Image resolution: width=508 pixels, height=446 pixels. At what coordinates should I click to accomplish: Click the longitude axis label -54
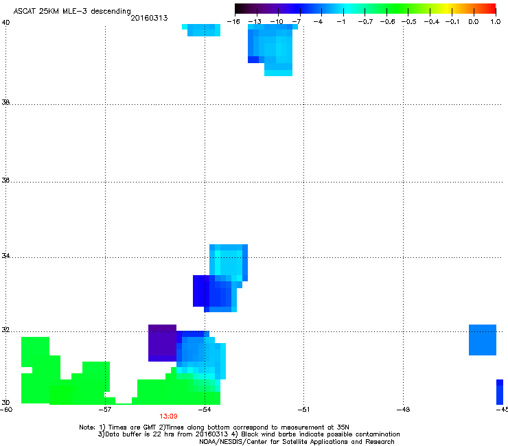[x=205, y=410]
